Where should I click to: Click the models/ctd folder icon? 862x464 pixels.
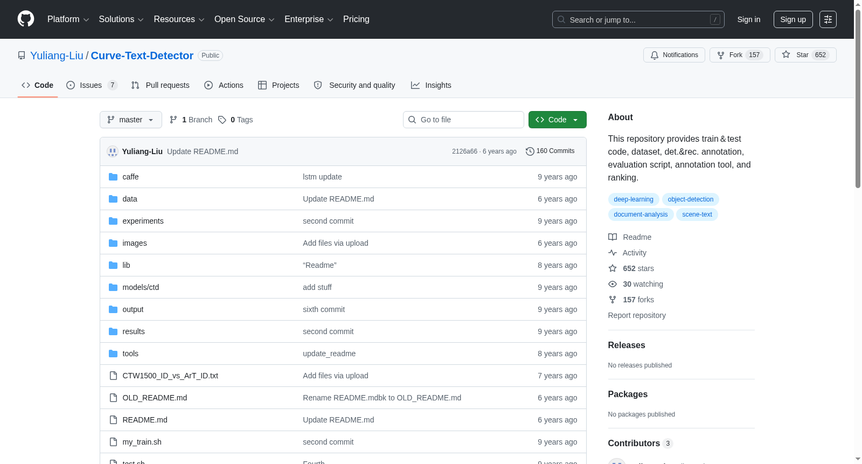(113, 287)
